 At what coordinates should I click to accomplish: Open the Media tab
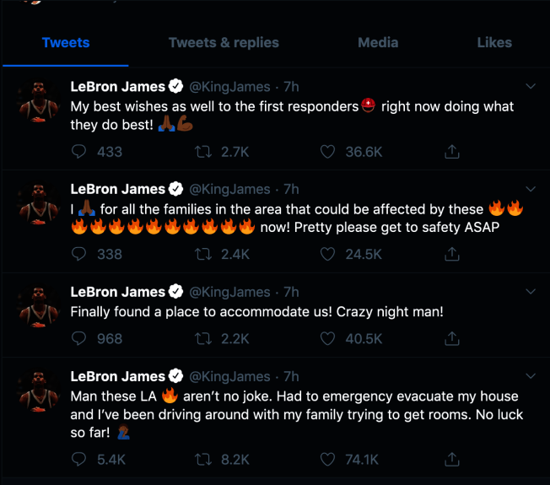click(378, 42)
